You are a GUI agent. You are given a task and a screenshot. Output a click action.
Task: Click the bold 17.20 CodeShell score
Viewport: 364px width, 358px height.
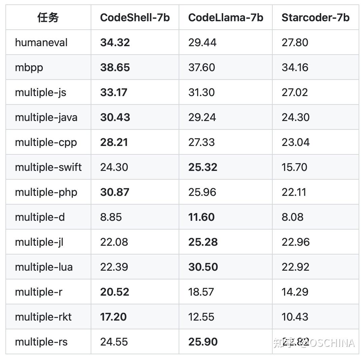point(113,317)
